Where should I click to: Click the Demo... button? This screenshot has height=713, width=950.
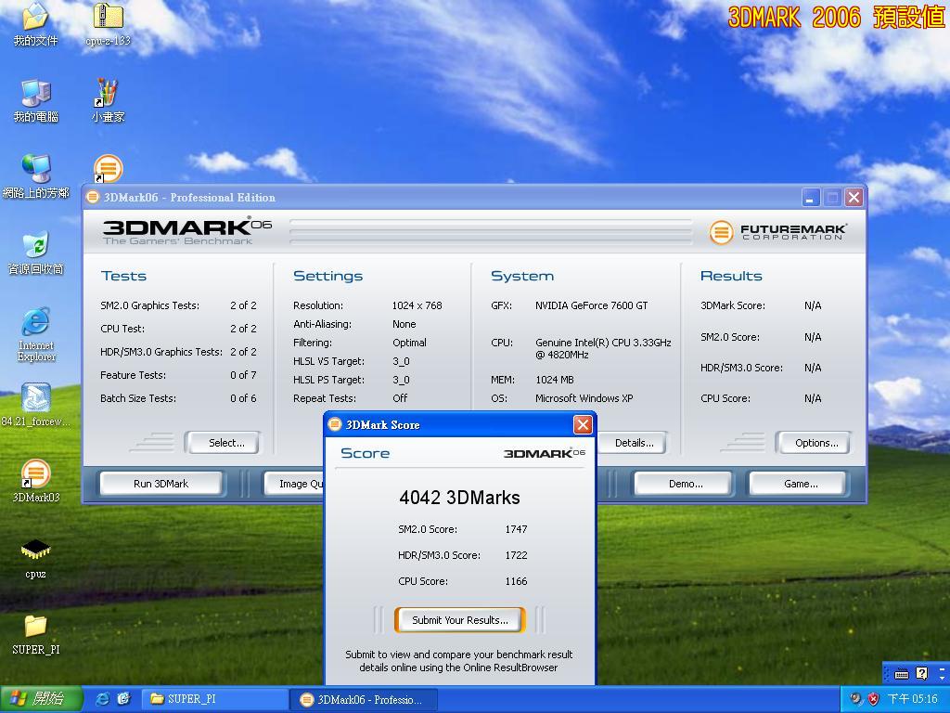686,483
